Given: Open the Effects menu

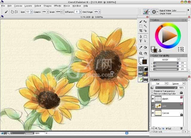Looking at the screenshot, I should (57, 6).
